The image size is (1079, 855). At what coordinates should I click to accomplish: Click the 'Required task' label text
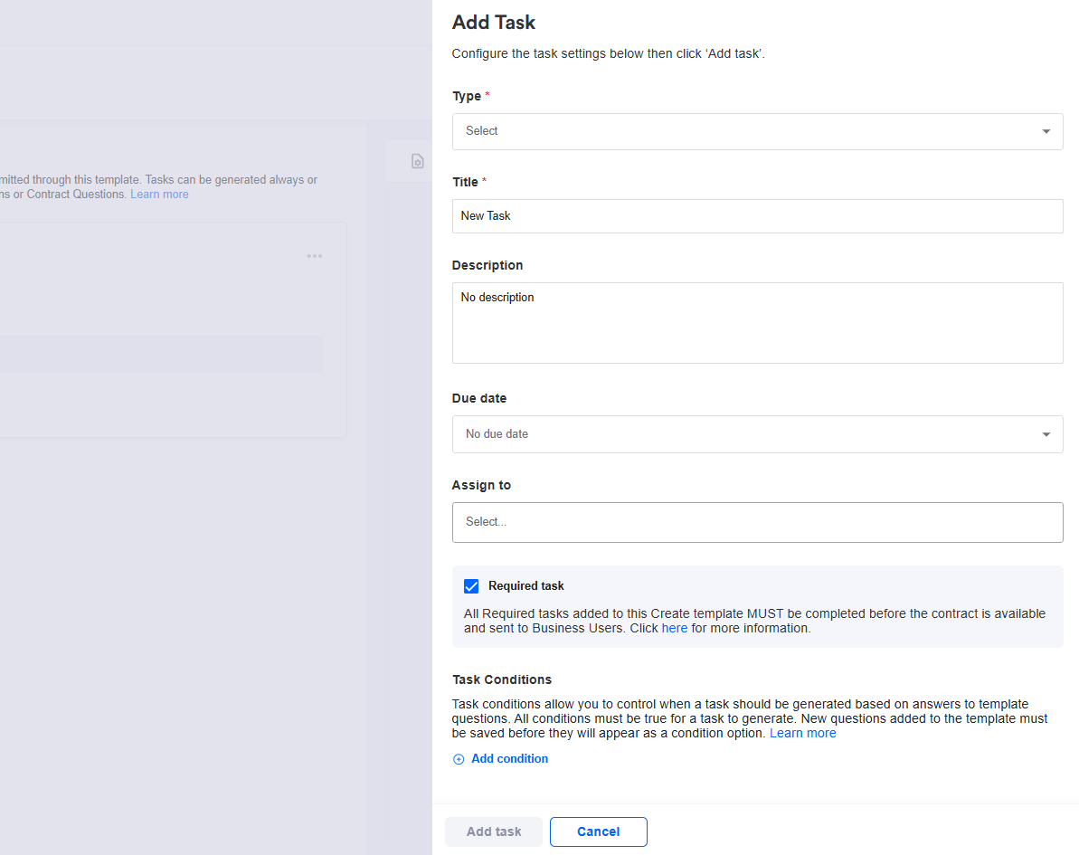pyautogui.click(x=525, y=586)
